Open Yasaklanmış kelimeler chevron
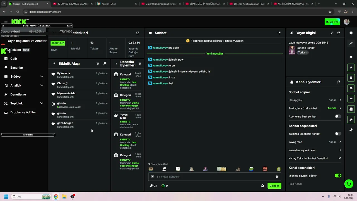This screenshot has width=357, height=201. [340, 150]
